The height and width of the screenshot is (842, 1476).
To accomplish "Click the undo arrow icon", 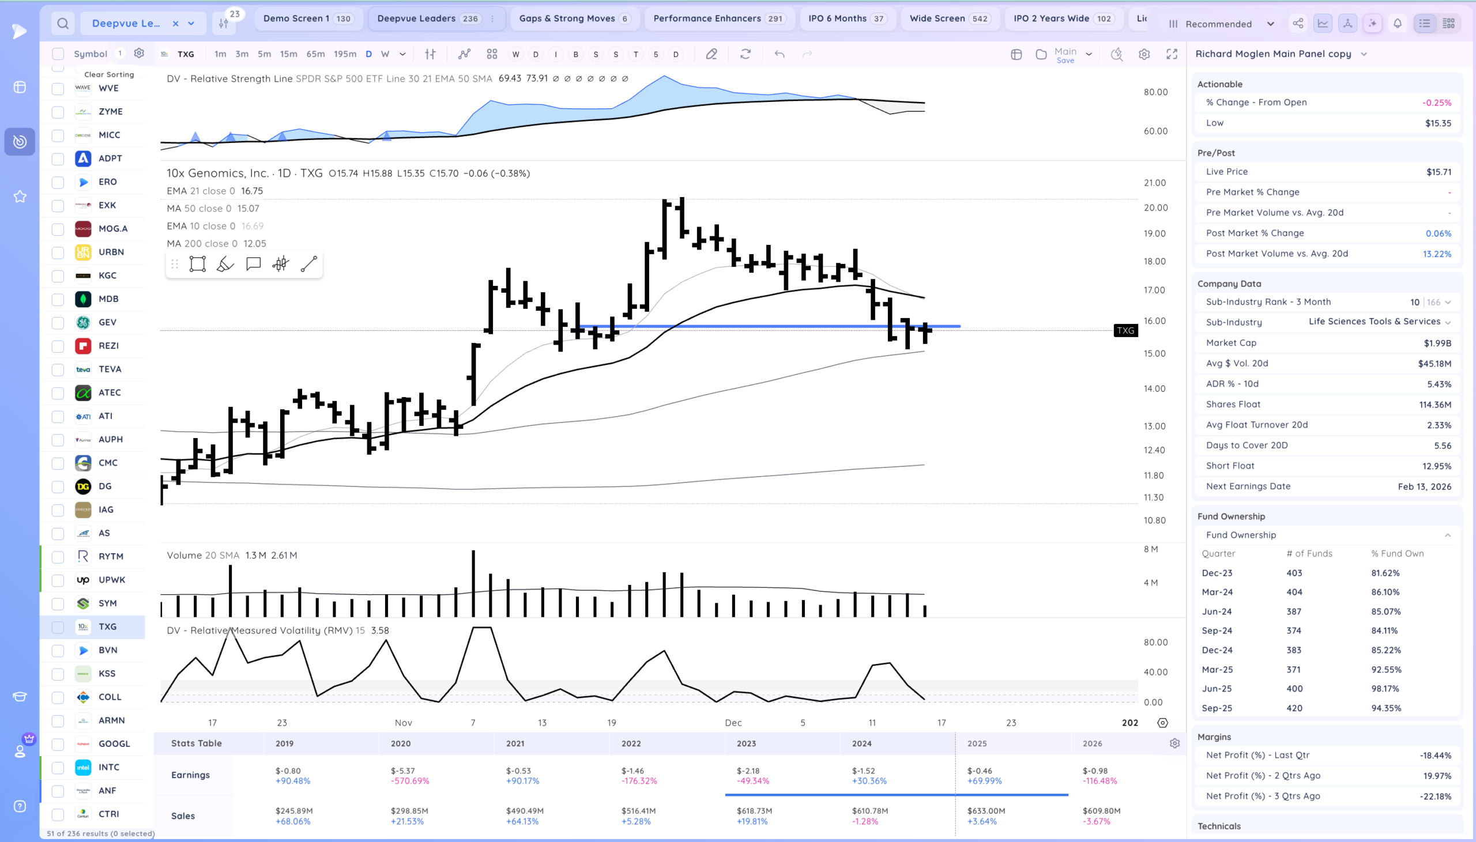I will [780, 54].
